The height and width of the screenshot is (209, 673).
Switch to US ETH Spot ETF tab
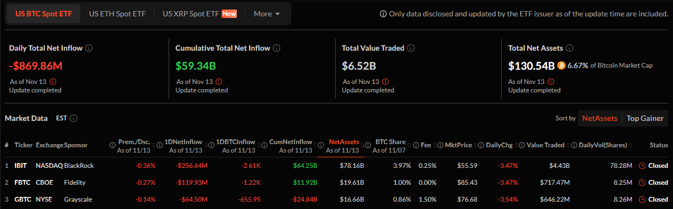pyautogui.click(x=116, y=14)
